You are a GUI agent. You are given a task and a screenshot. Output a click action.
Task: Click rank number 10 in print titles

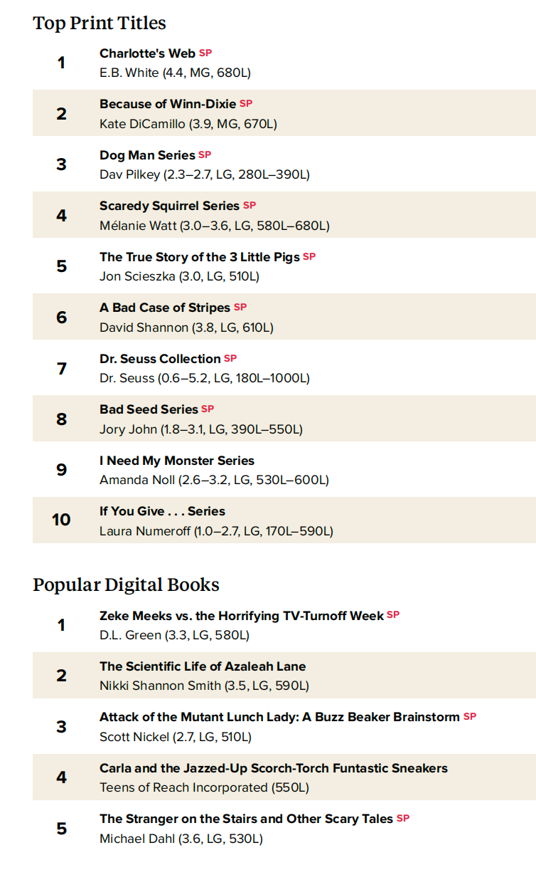pyautogui.click(x=61, y=520)
